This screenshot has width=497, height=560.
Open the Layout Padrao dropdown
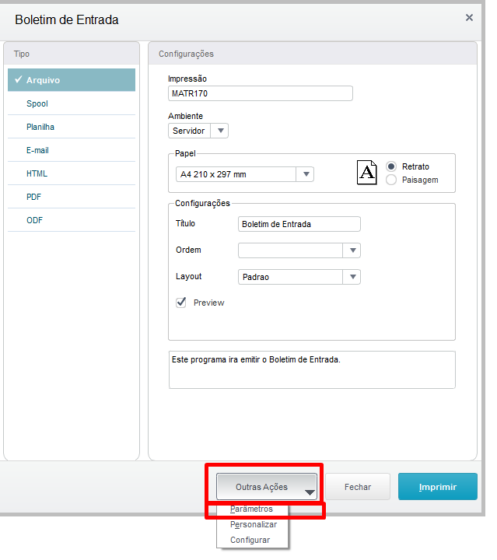coord(299,277)
